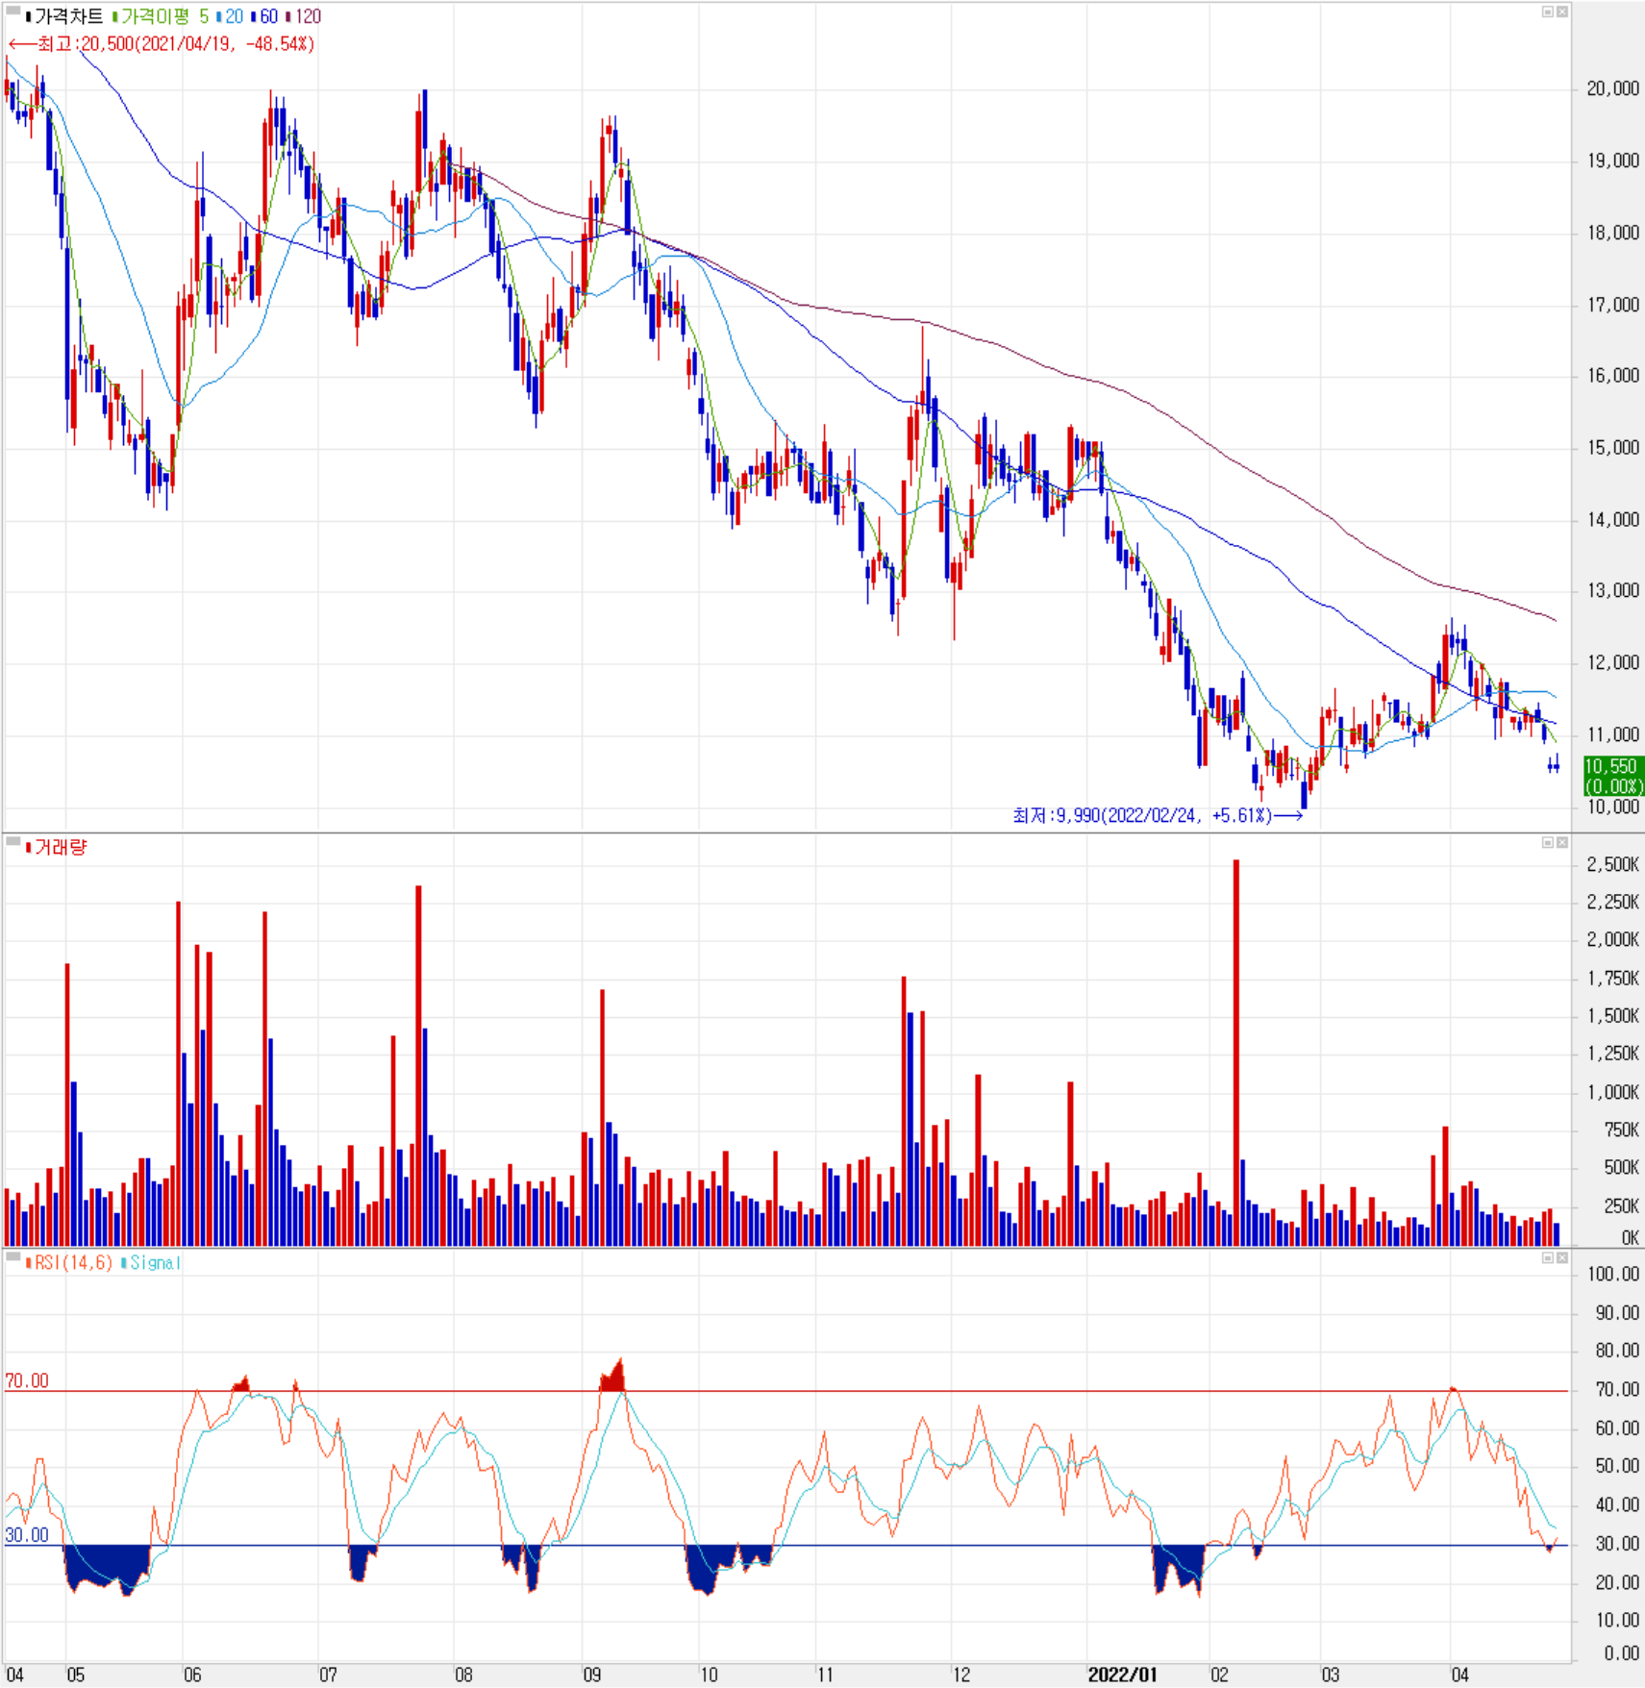Select the 120-day moving average legend
The height and width of the screenshot is (1688, 1645).
(x=303, y=16)
